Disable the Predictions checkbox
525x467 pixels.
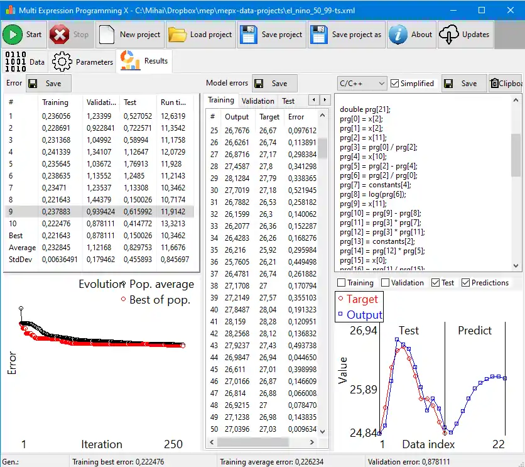point(465,282)
